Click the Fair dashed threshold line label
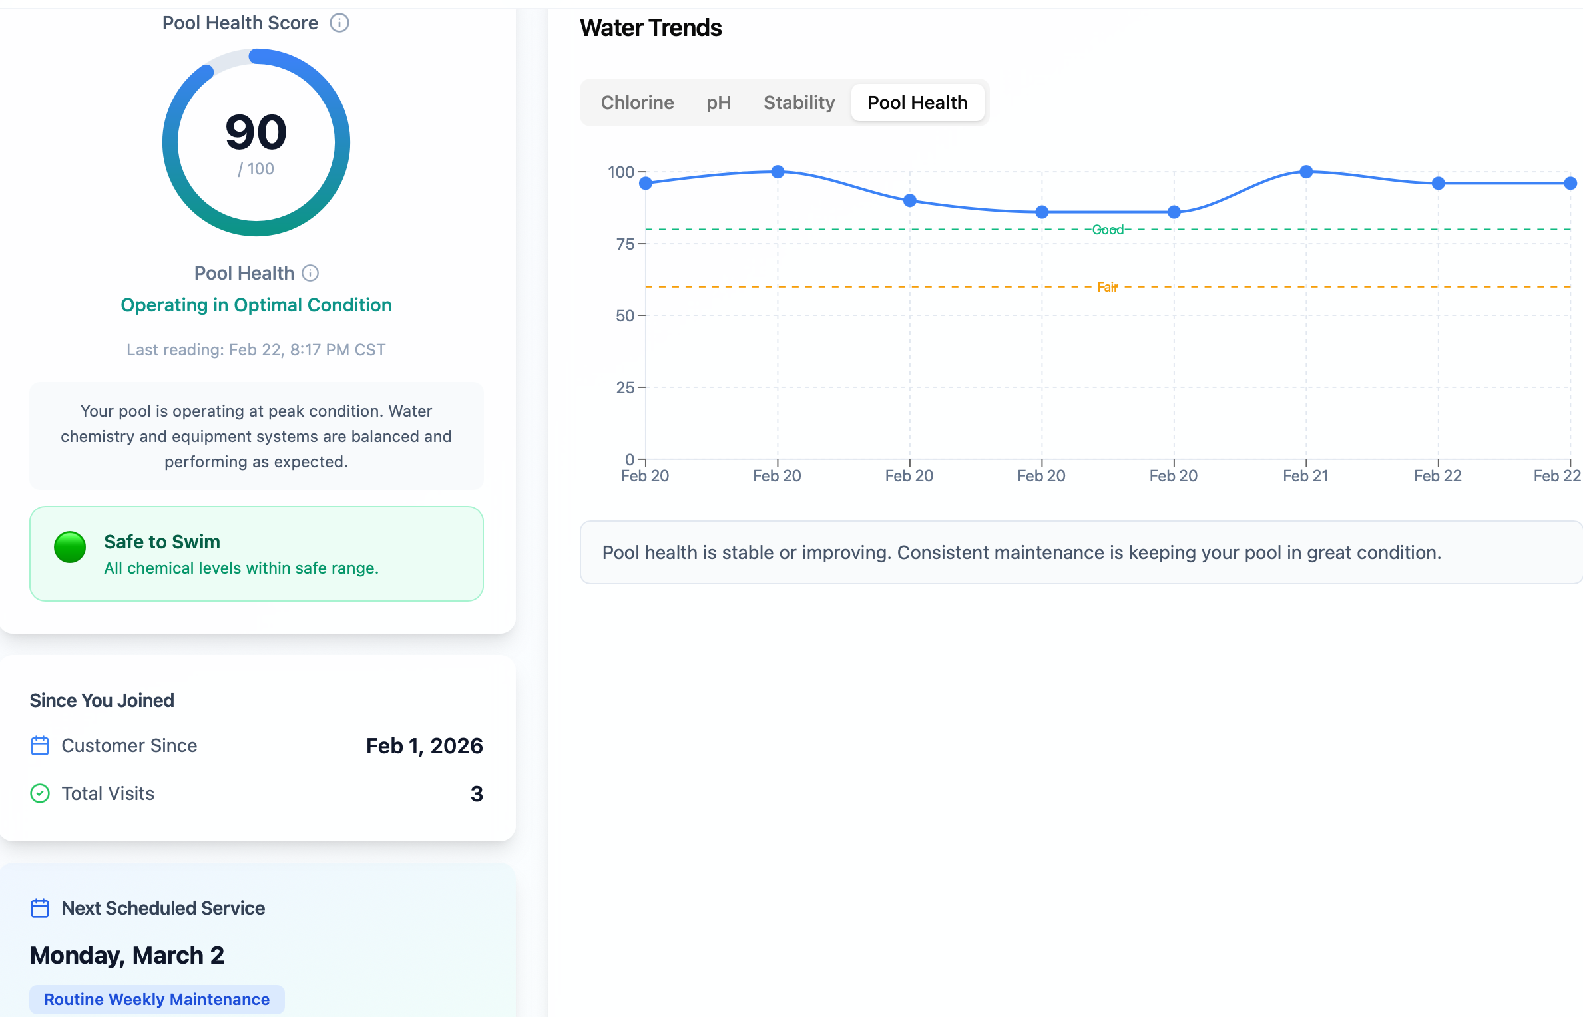The height and width of the screenshot is (1017, 1583). (x=1107, y=286)
